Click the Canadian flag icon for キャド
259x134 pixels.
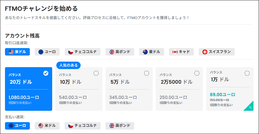click(x=175, y=52)
